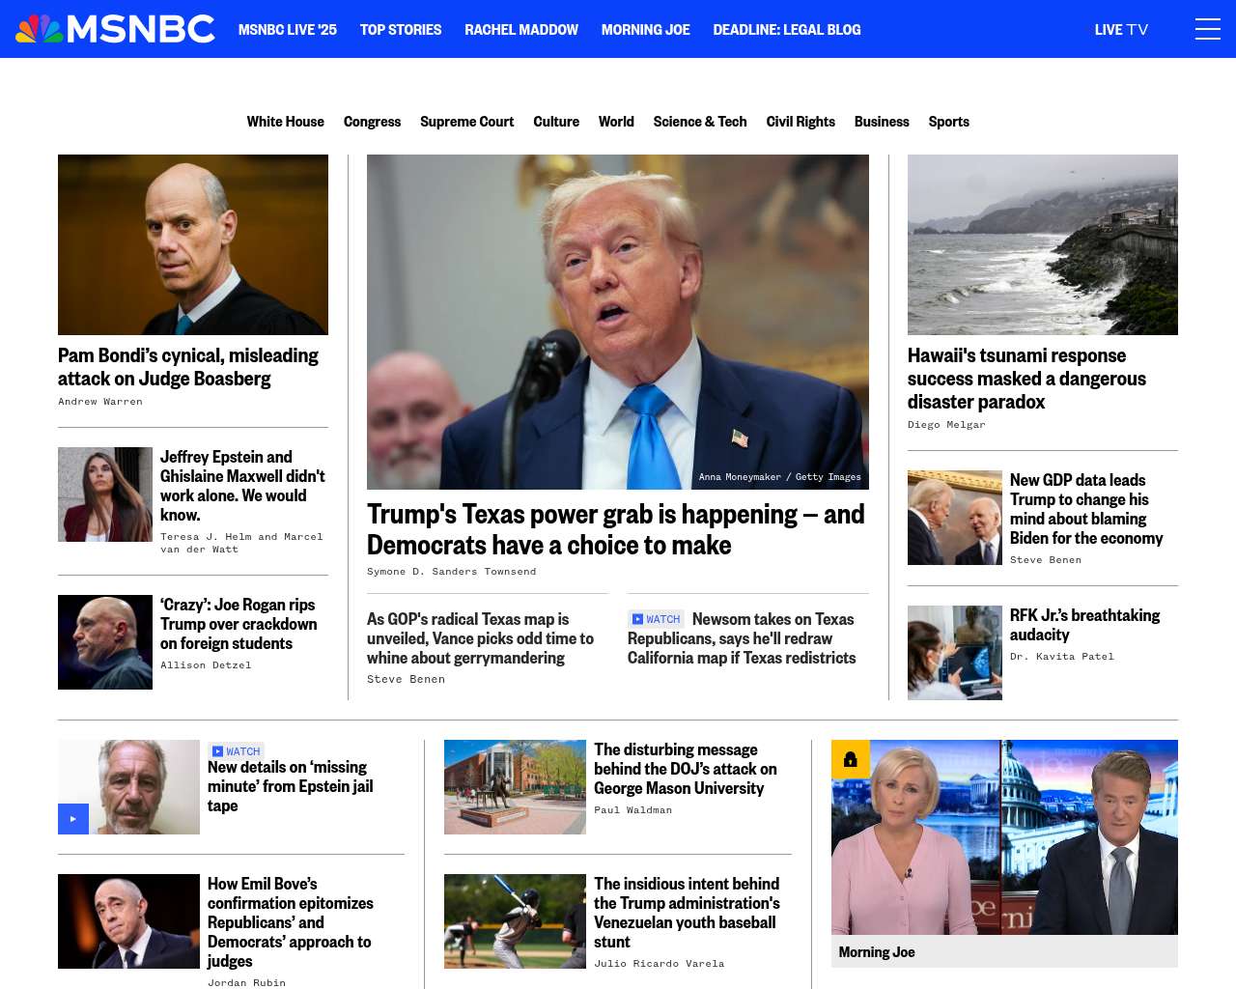Read Epstein and Ghislaine Maxwell article

tap(242, 486)
